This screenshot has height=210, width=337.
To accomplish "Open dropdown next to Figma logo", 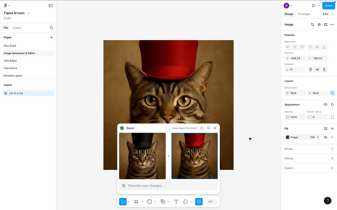I will 9,6.
